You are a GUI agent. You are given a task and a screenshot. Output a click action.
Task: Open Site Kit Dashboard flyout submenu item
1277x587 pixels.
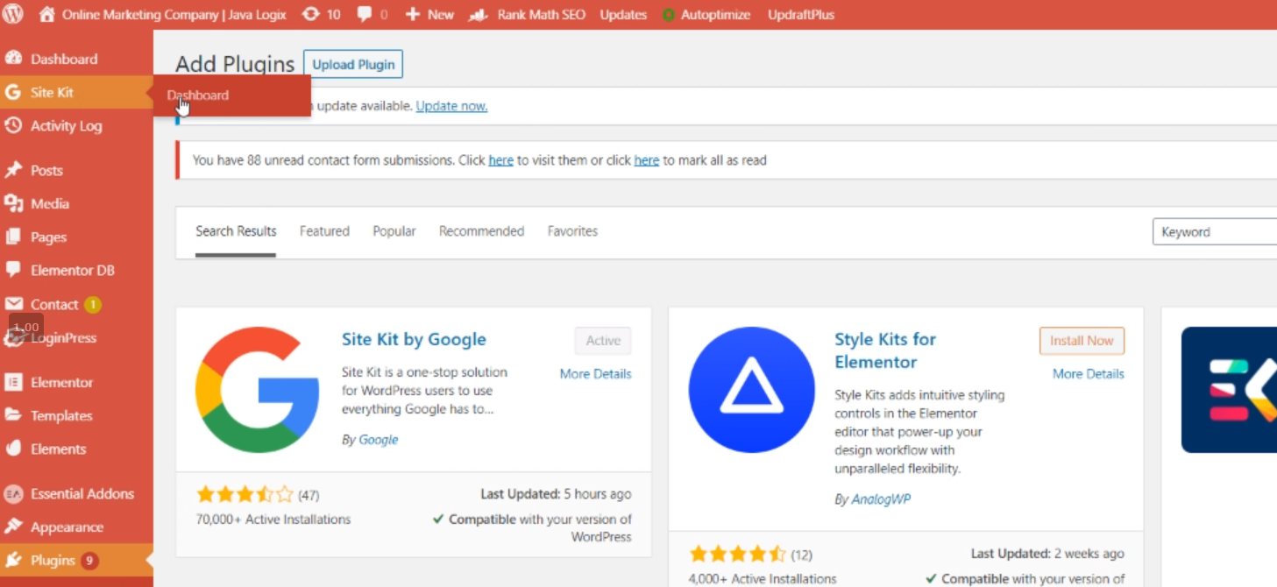(x=197, y=95)
